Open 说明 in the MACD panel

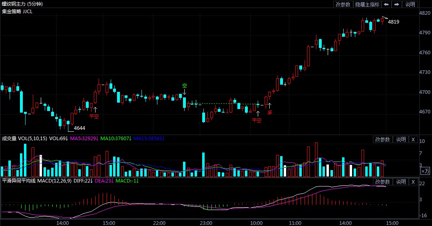[x=401, y=182]
